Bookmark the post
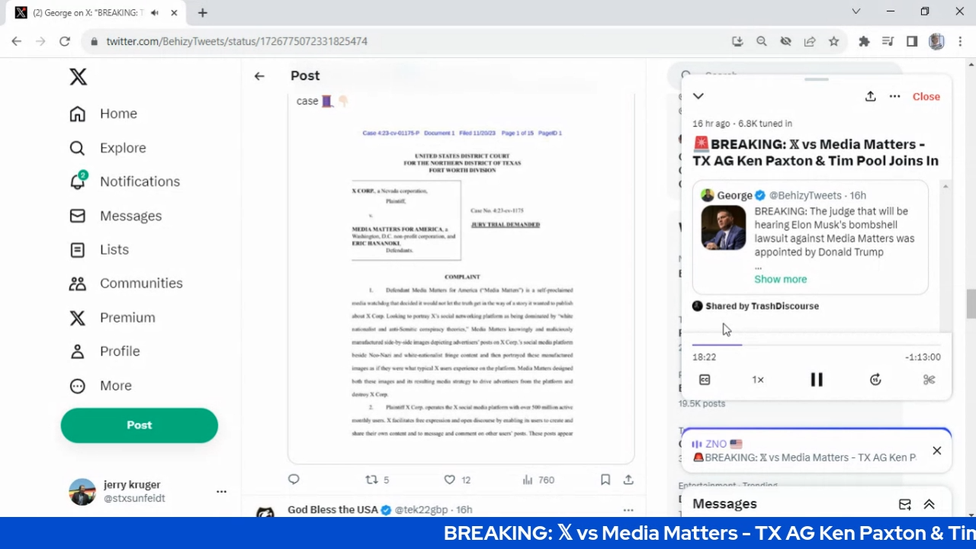Screen dimensions: 976x549 point(605,480)
